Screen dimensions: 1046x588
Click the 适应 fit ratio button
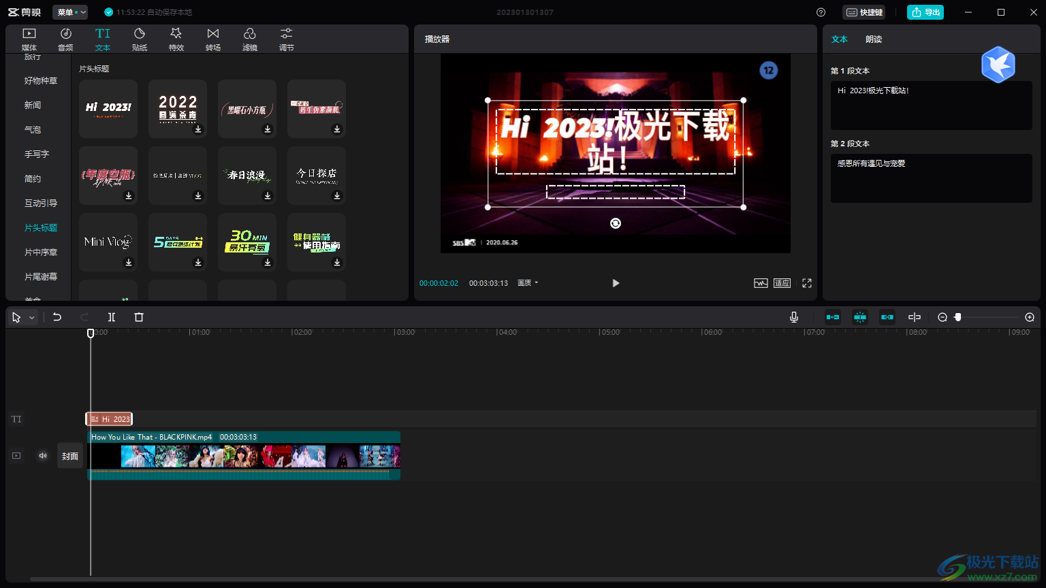pos(782,283)
